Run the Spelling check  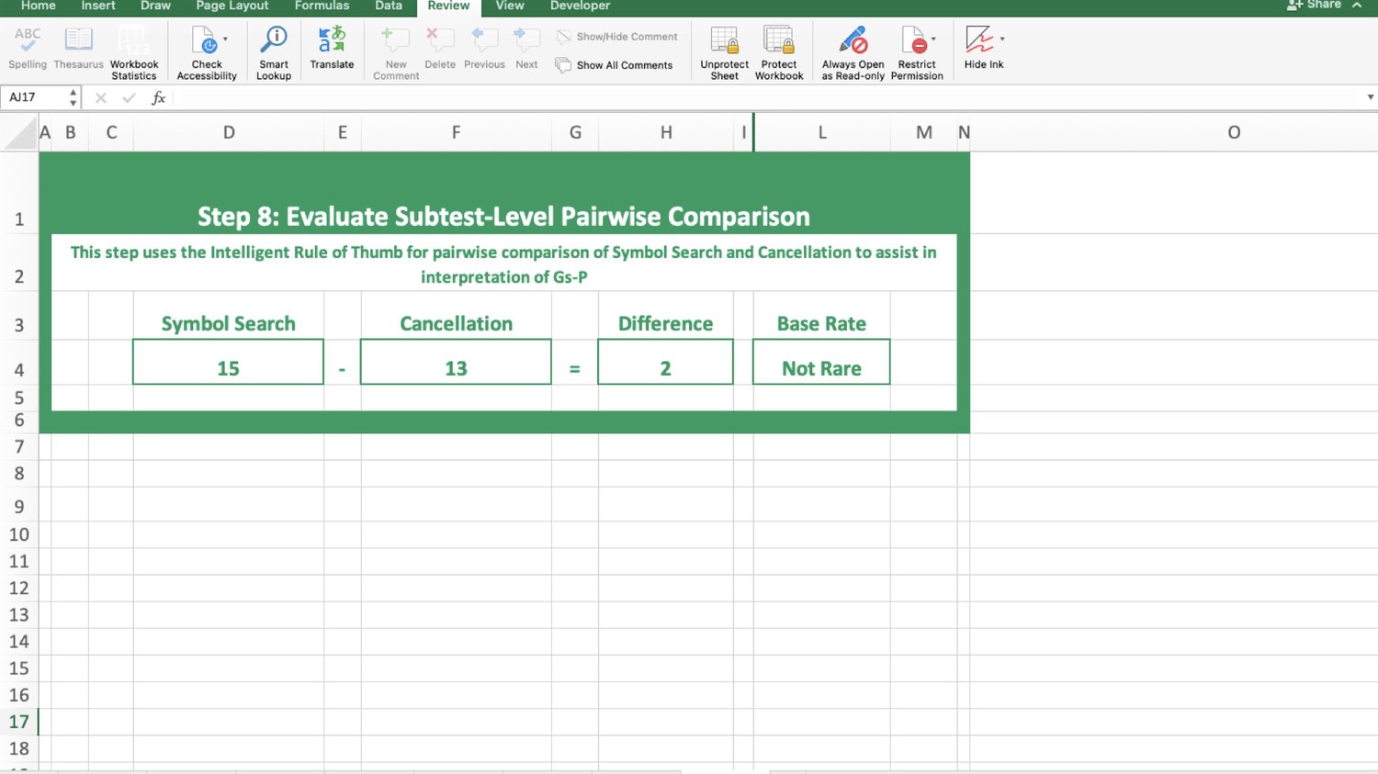[x=28, y=49]
